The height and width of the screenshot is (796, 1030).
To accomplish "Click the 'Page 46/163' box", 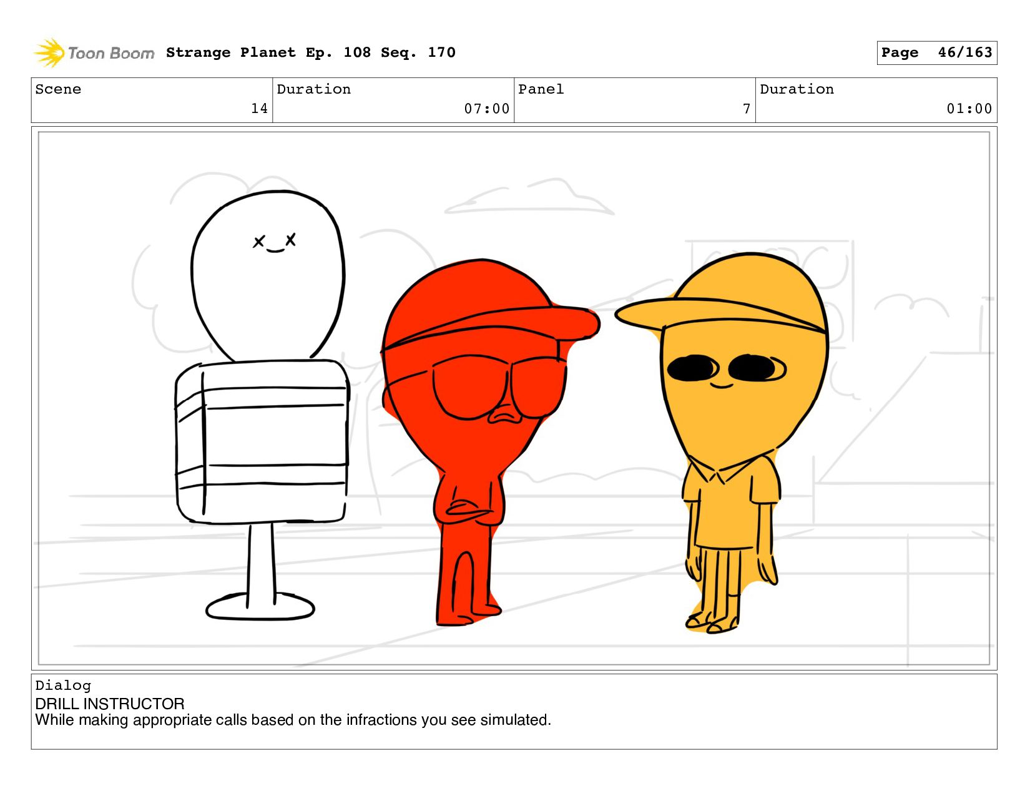I will coord(936,52).
